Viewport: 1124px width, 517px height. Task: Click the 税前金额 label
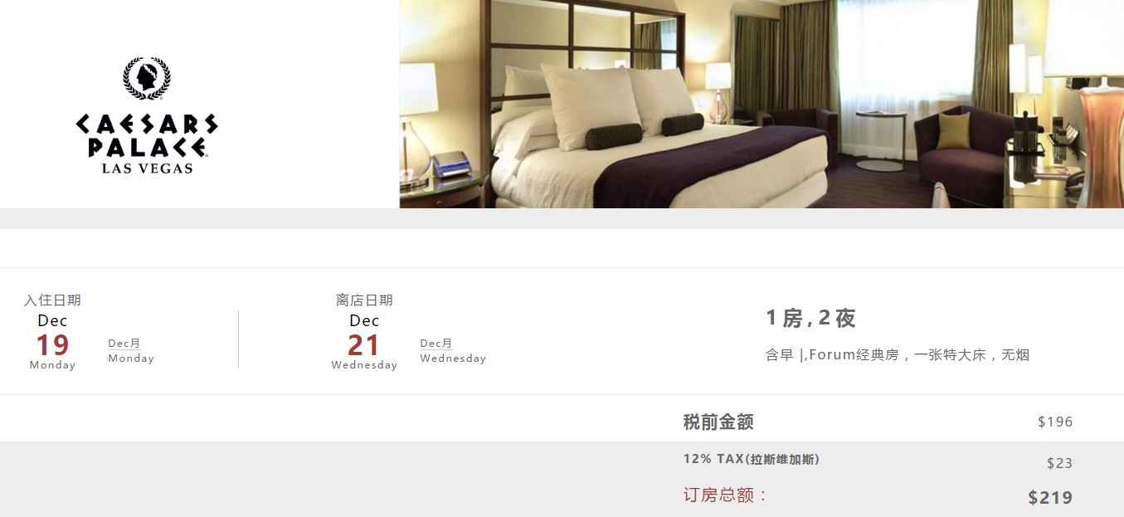coord(718,422)
